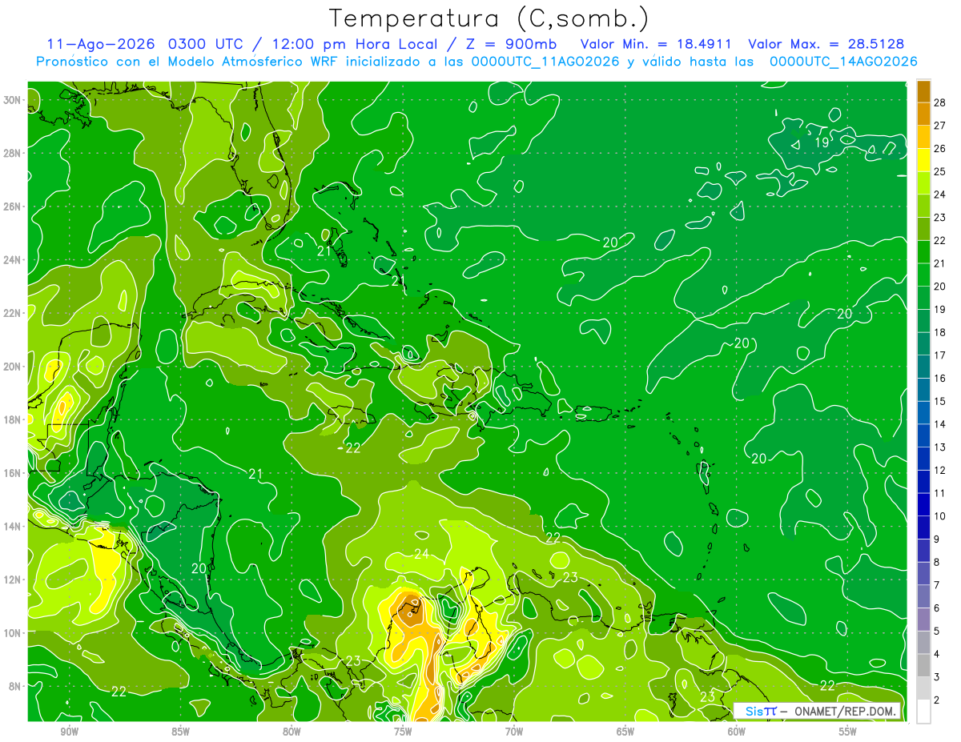Viewport: 961px width, 742px height.
Task: Click the "20N" latitude axis label
Action: point(13,366)
